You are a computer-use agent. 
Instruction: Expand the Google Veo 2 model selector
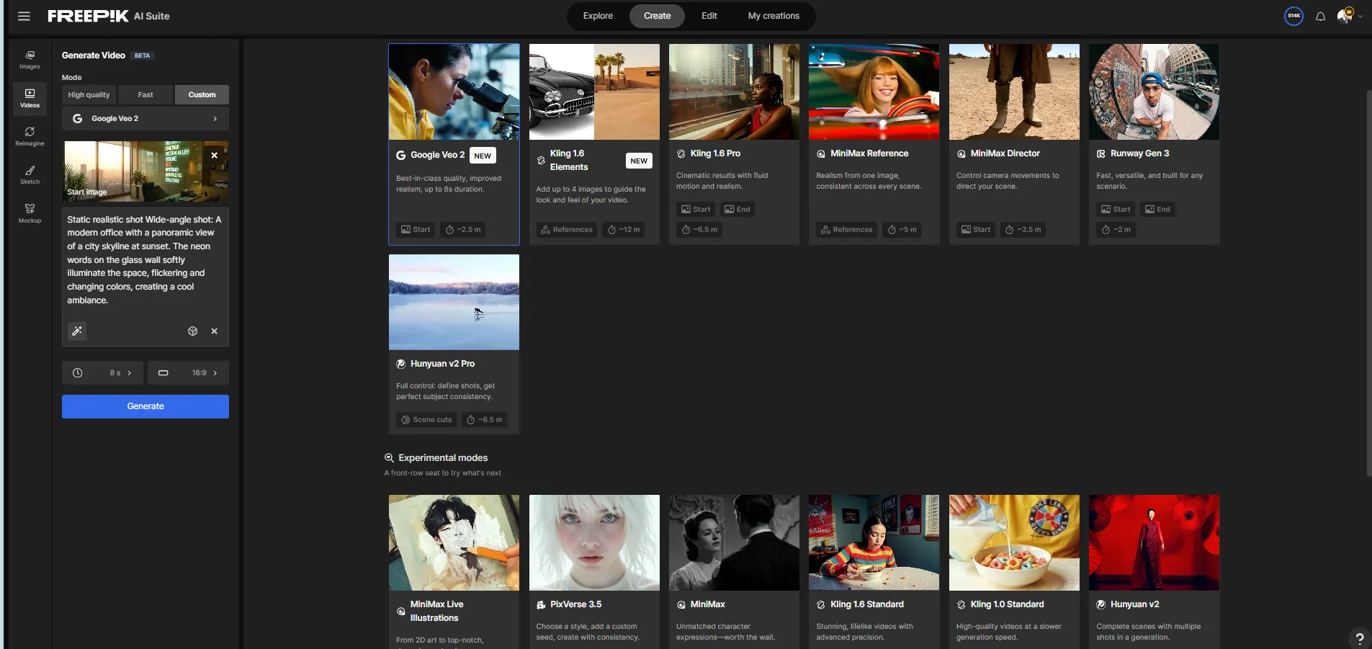145,119
